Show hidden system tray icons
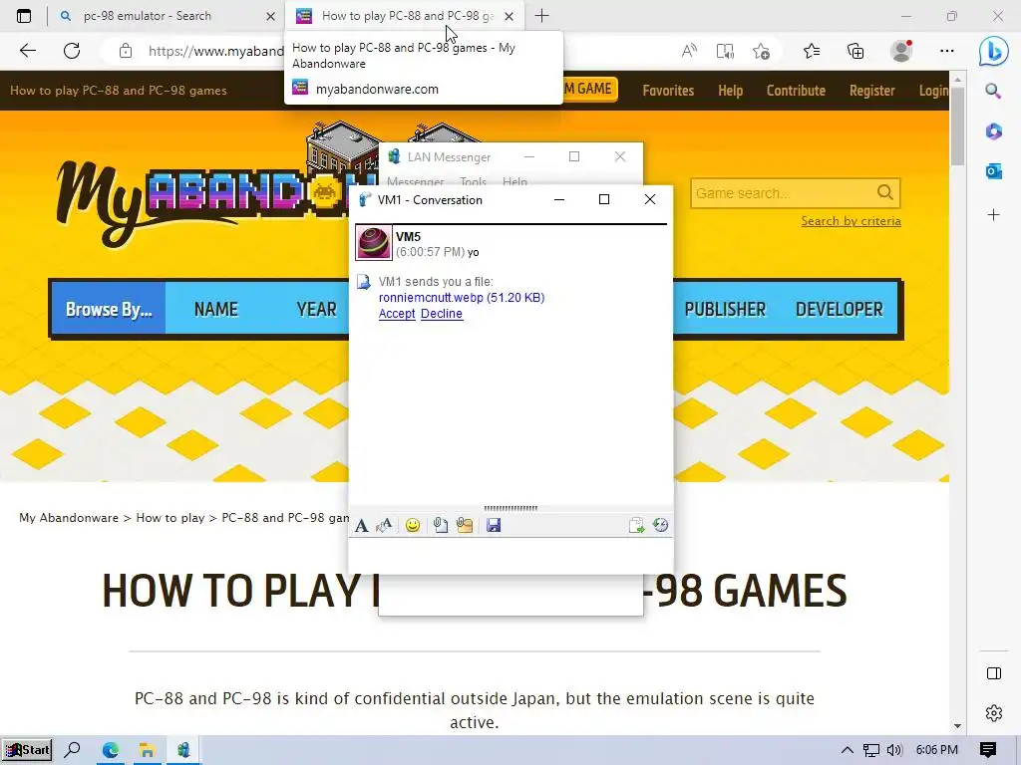1021x765 pixels. click(x=848, y=750)
